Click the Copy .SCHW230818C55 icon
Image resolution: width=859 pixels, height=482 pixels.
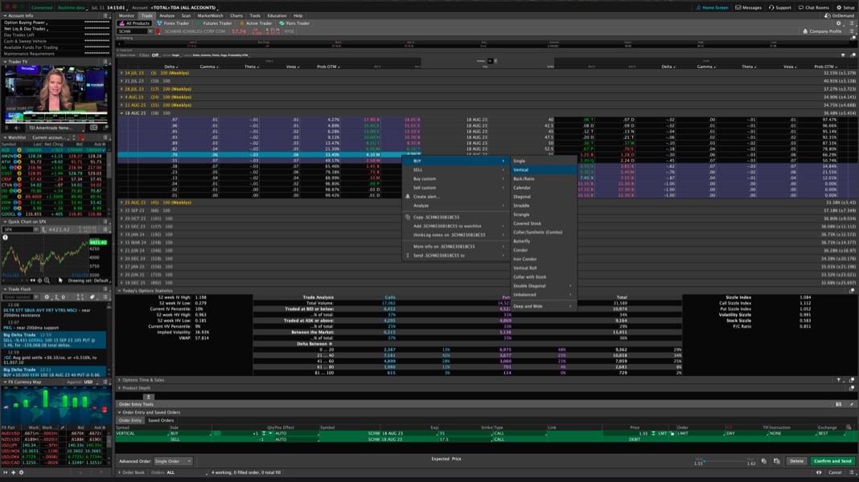[408, 216]
